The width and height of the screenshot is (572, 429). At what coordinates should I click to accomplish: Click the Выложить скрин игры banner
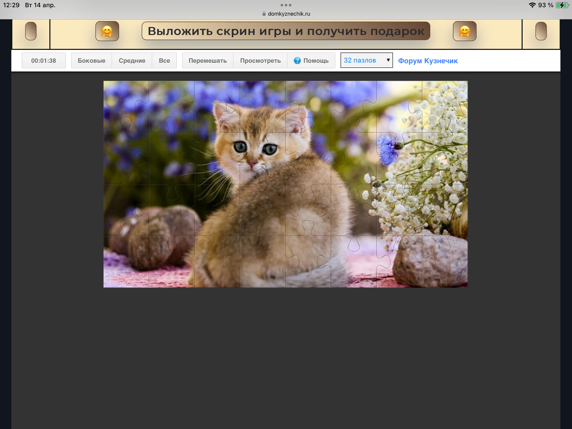(286, 31)
